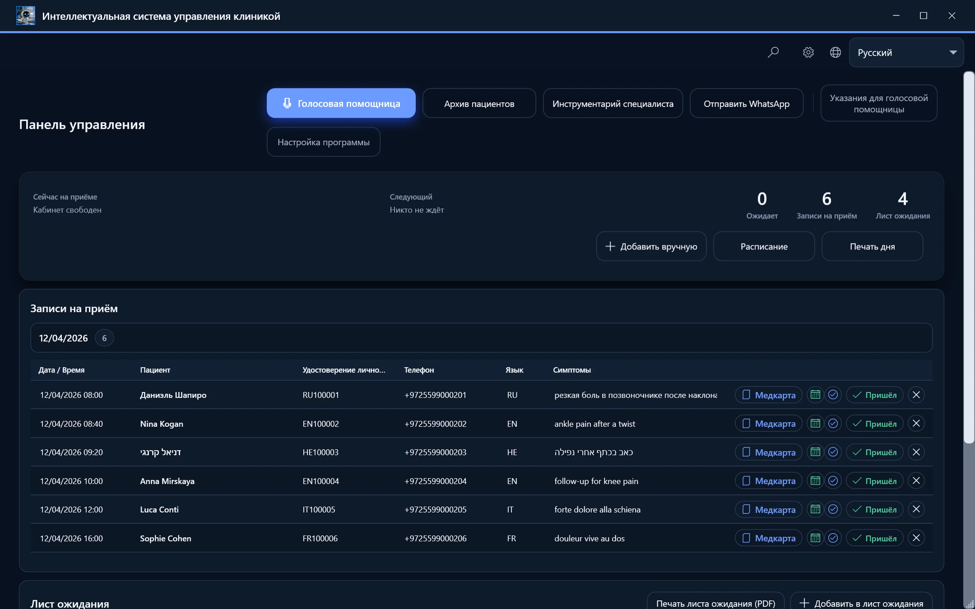Mark Luca Conti as Пришёл
The width and height of the screenshot is (975, 609).
874,509
